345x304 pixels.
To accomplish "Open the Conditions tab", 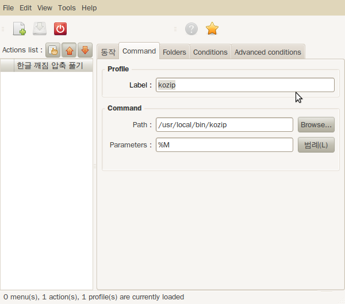I will pyautogui.click(x=210, y=52).
